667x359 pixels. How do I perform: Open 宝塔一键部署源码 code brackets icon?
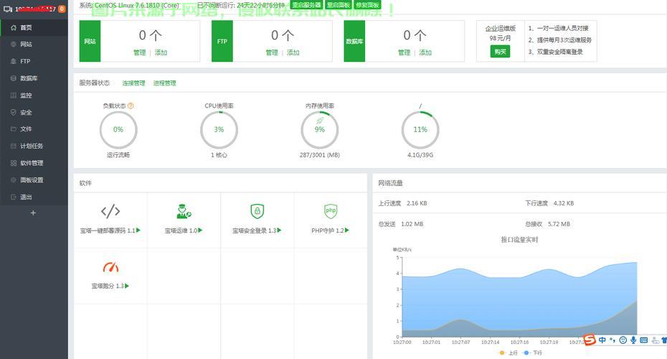point(110,211)
